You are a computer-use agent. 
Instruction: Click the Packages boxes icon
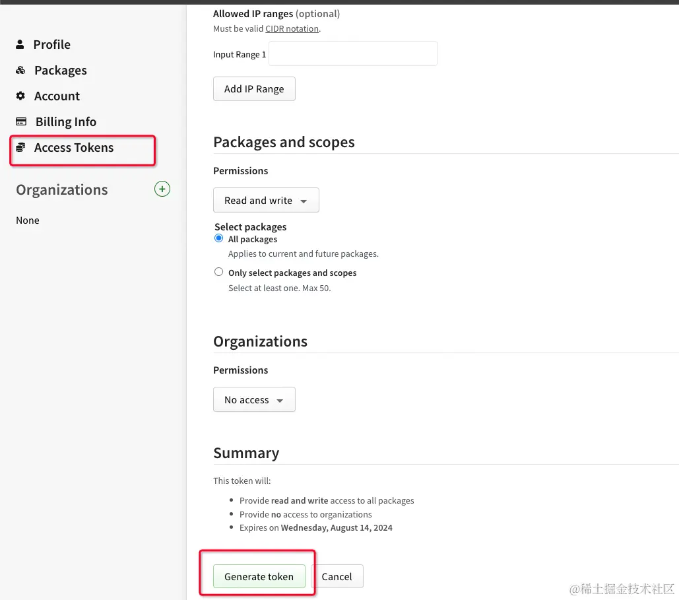pyautogui.click(x=21, y=70)
